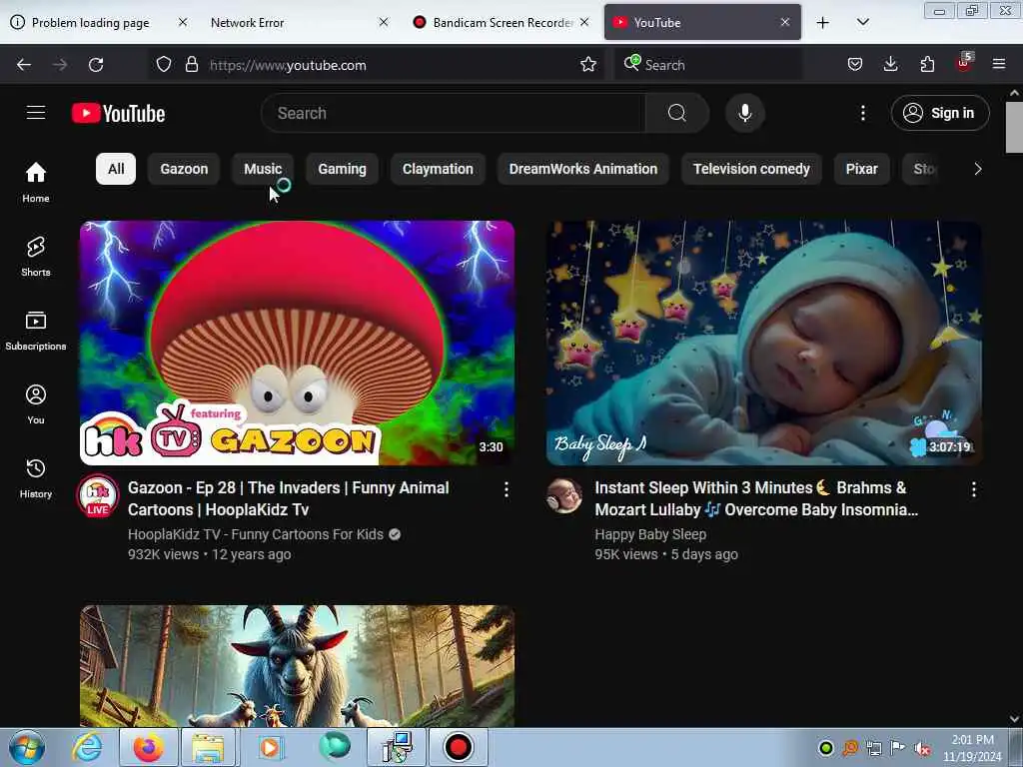Close the Problem loading page tab
This screenshot has height=767, width=1023.
point(183,22)
